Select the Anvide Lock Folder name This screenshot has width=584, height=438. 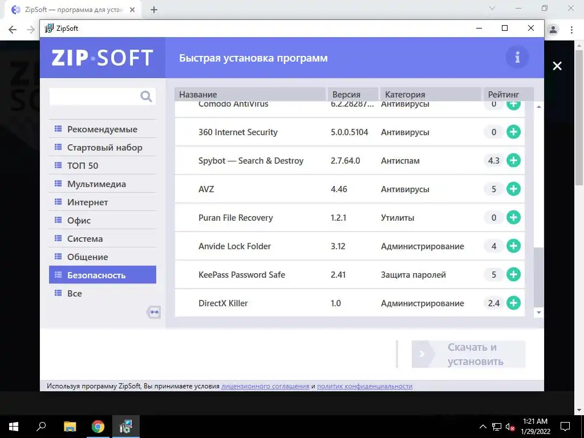pos(234,246)
